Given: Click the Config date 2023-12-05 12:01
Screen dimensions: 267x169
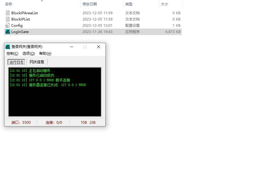Looking at the screenshot, I should 97,25.
